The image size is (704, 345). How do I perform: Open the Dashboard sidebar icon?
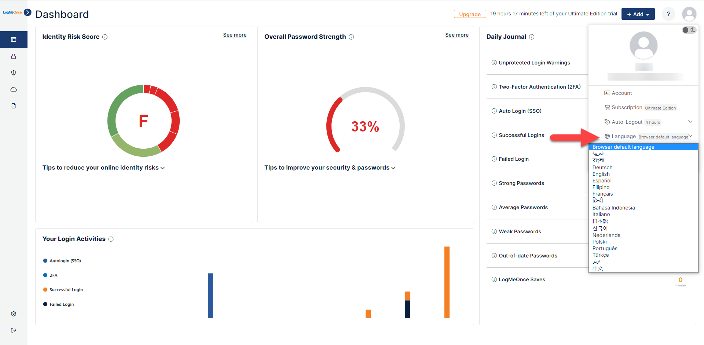(14, 40)
